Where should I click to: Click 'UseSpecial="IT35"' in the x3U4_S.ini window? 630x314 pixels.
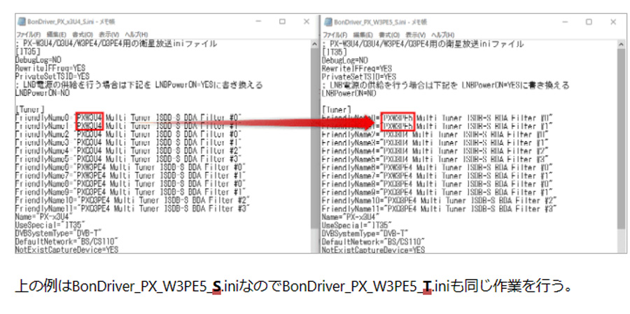tap(50, 225)
